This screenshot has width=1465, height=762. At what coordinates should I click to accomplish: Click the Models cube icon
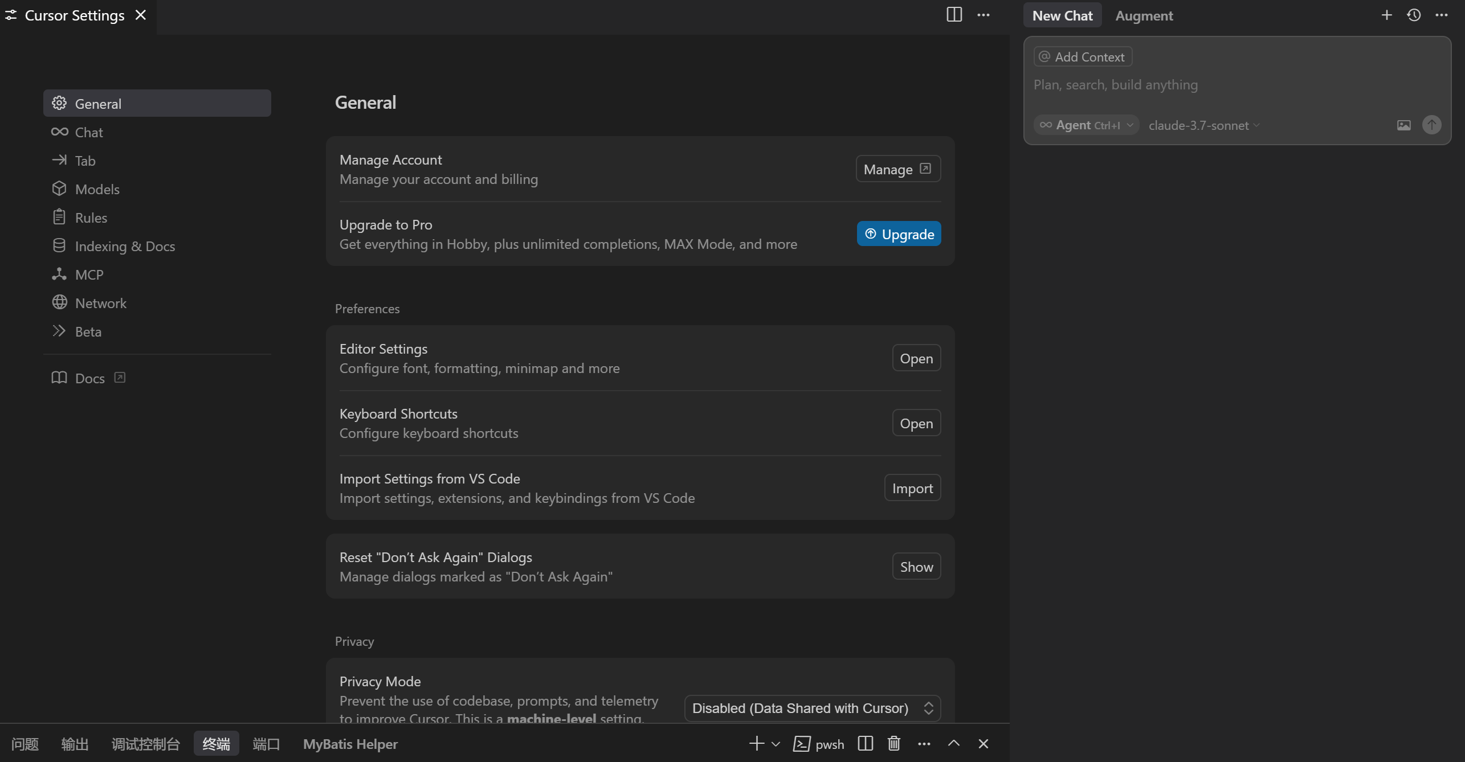coord(59,189)
